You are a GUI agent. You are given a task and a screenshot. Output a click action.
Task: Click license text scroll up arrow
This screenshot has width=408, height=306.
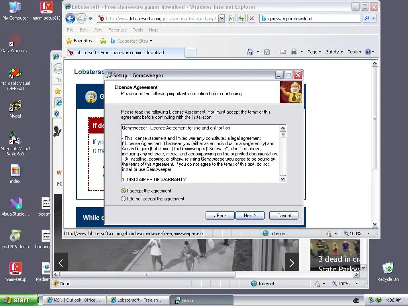(x=282, y=128)
